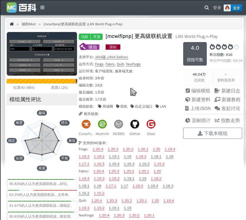This screenshot has height=220, width=246.
Task: Click the 局域网 tag
Action: pos(105,106)
